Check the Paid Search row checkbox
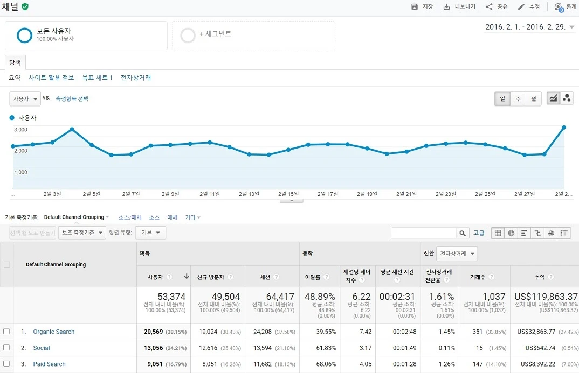The width and height of the screenshot is (579, 373). click(x=6, y=364)
